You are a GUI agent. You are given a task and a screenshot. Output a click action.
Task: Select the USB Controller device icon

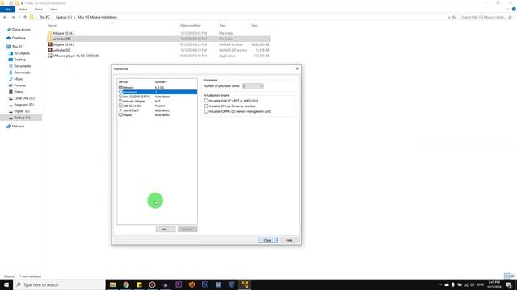pos(120,106)
